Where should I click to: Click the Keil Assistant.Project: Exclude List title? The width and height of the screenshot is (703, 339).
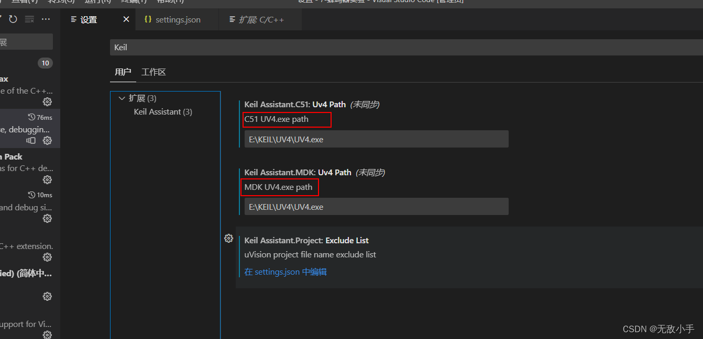(x=306, y=240)
